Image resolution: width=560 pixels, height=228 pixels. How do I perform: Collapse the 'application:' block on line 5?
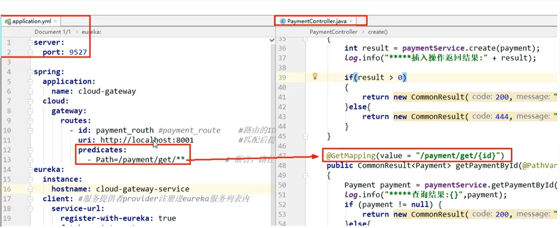(30, 82)
